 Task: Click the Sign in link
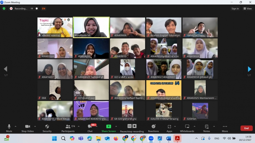pos(235,8)
